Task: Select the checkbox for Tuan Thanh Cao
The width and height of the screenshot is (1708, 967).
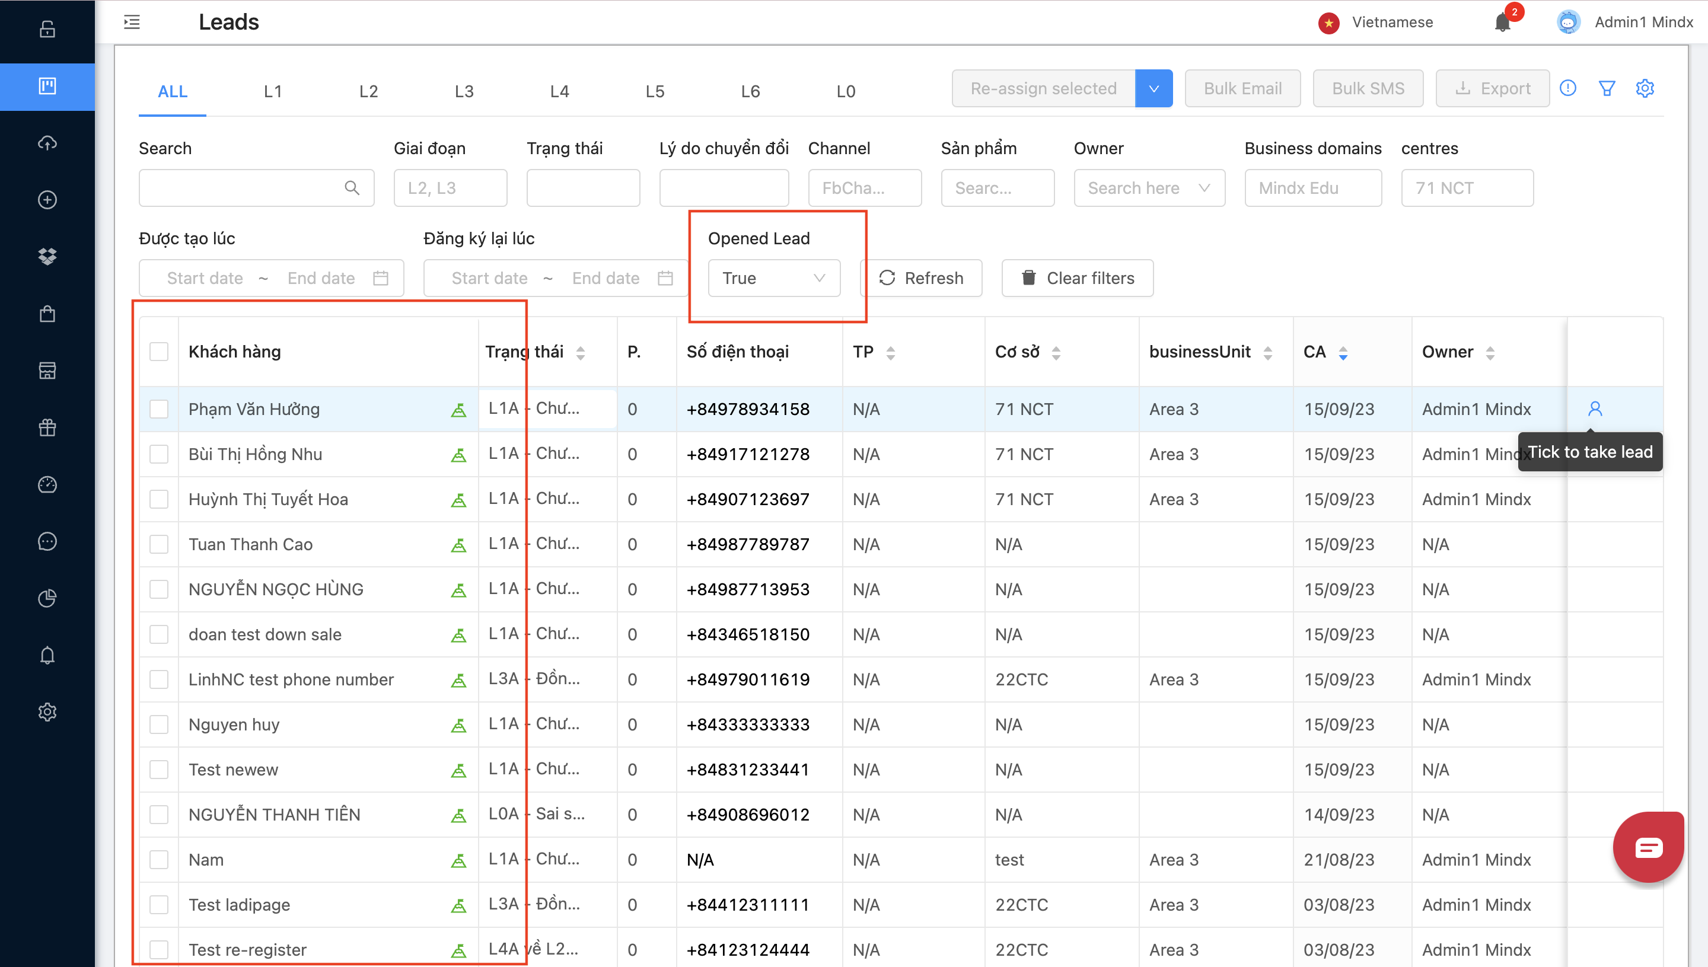Action: coord(159,545)
